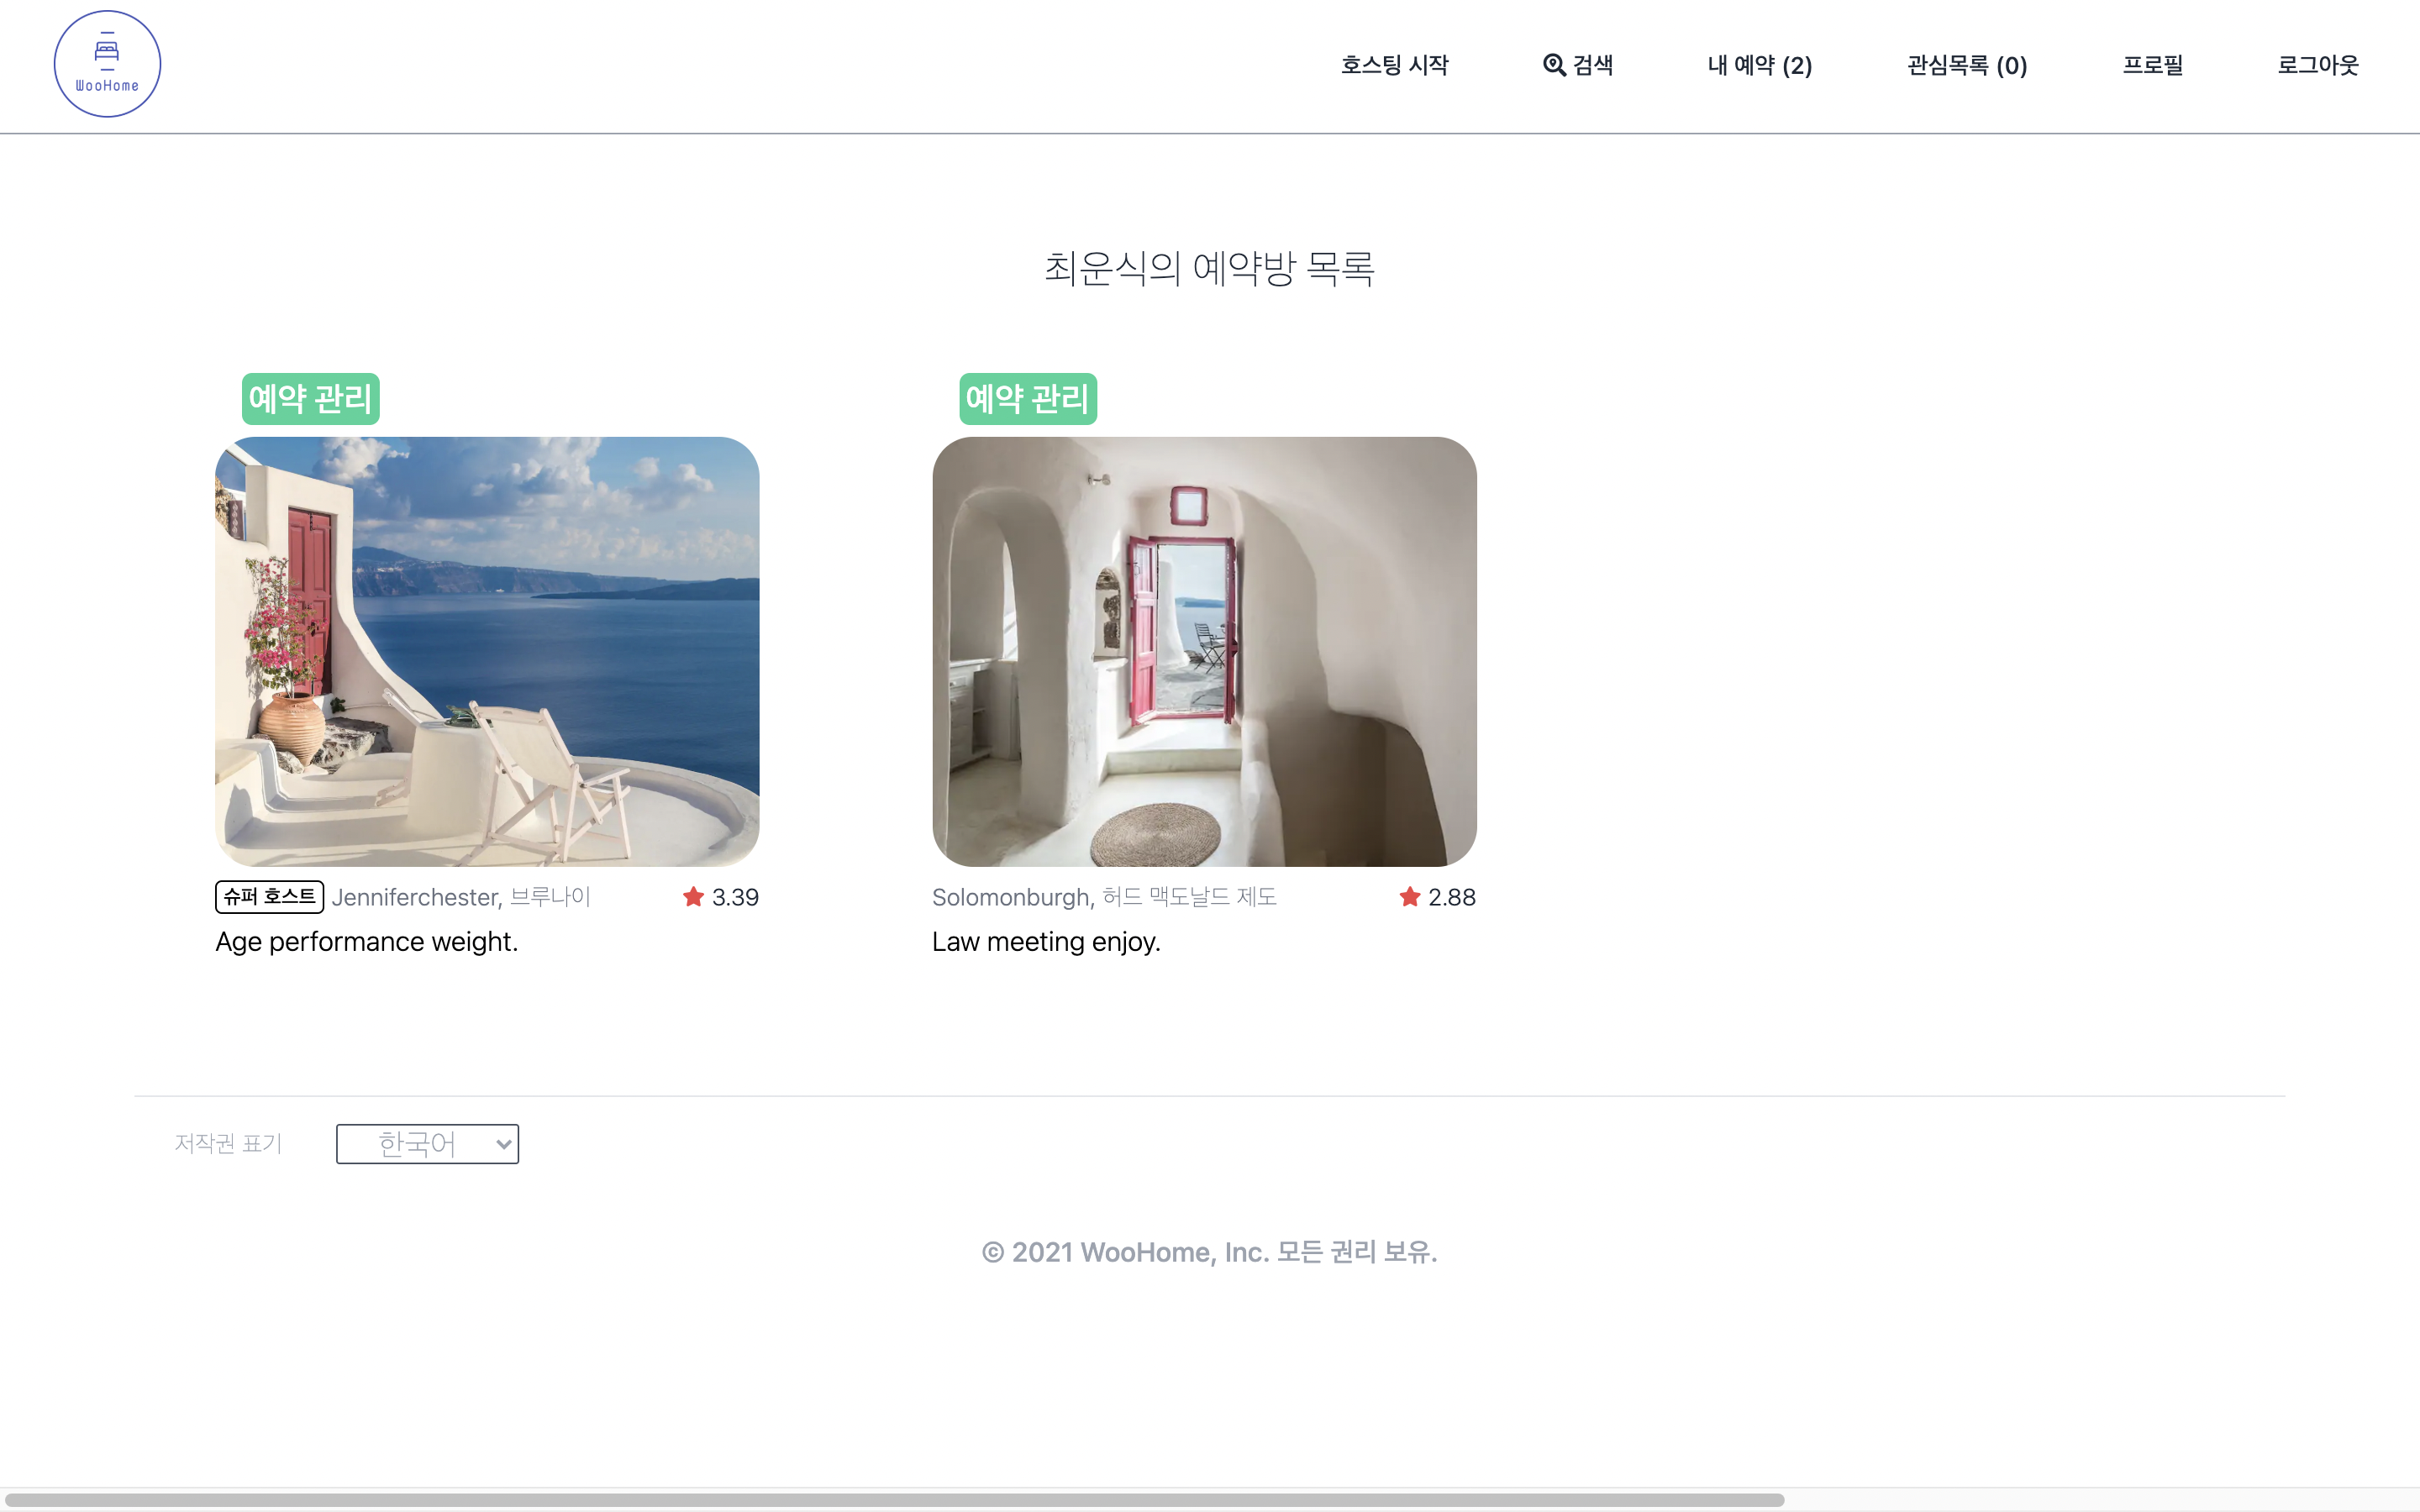This screenshot has height=1512, width=2420.
Task: Click the "Solomonburgh, 허드 맥도날드 제도" location text
Action: [x=1104, y=897]
